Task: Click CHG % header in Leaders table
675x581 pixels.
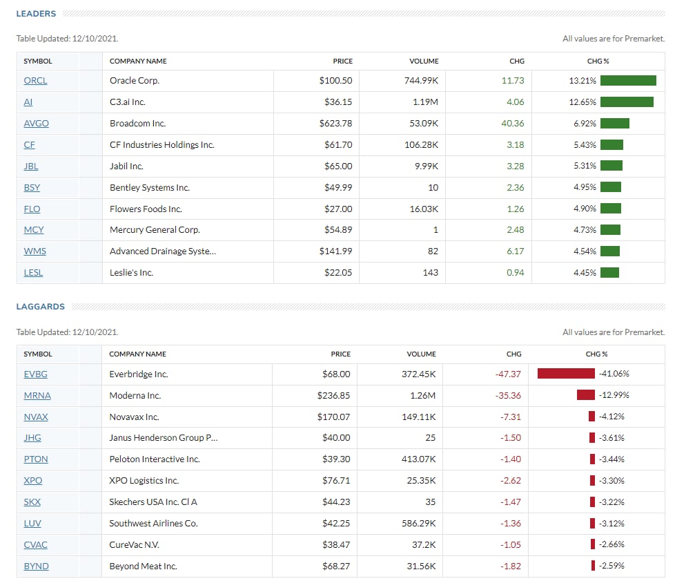Action: coord(598,61)
